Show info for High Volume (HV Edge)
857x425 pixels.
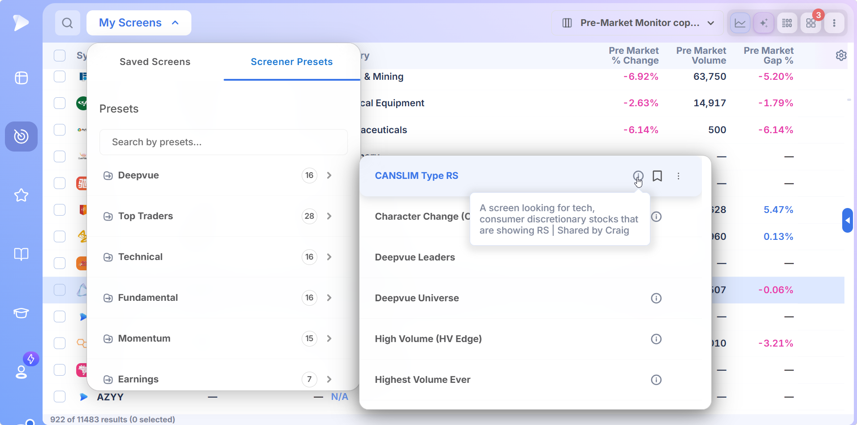click(x=656, y=339)
